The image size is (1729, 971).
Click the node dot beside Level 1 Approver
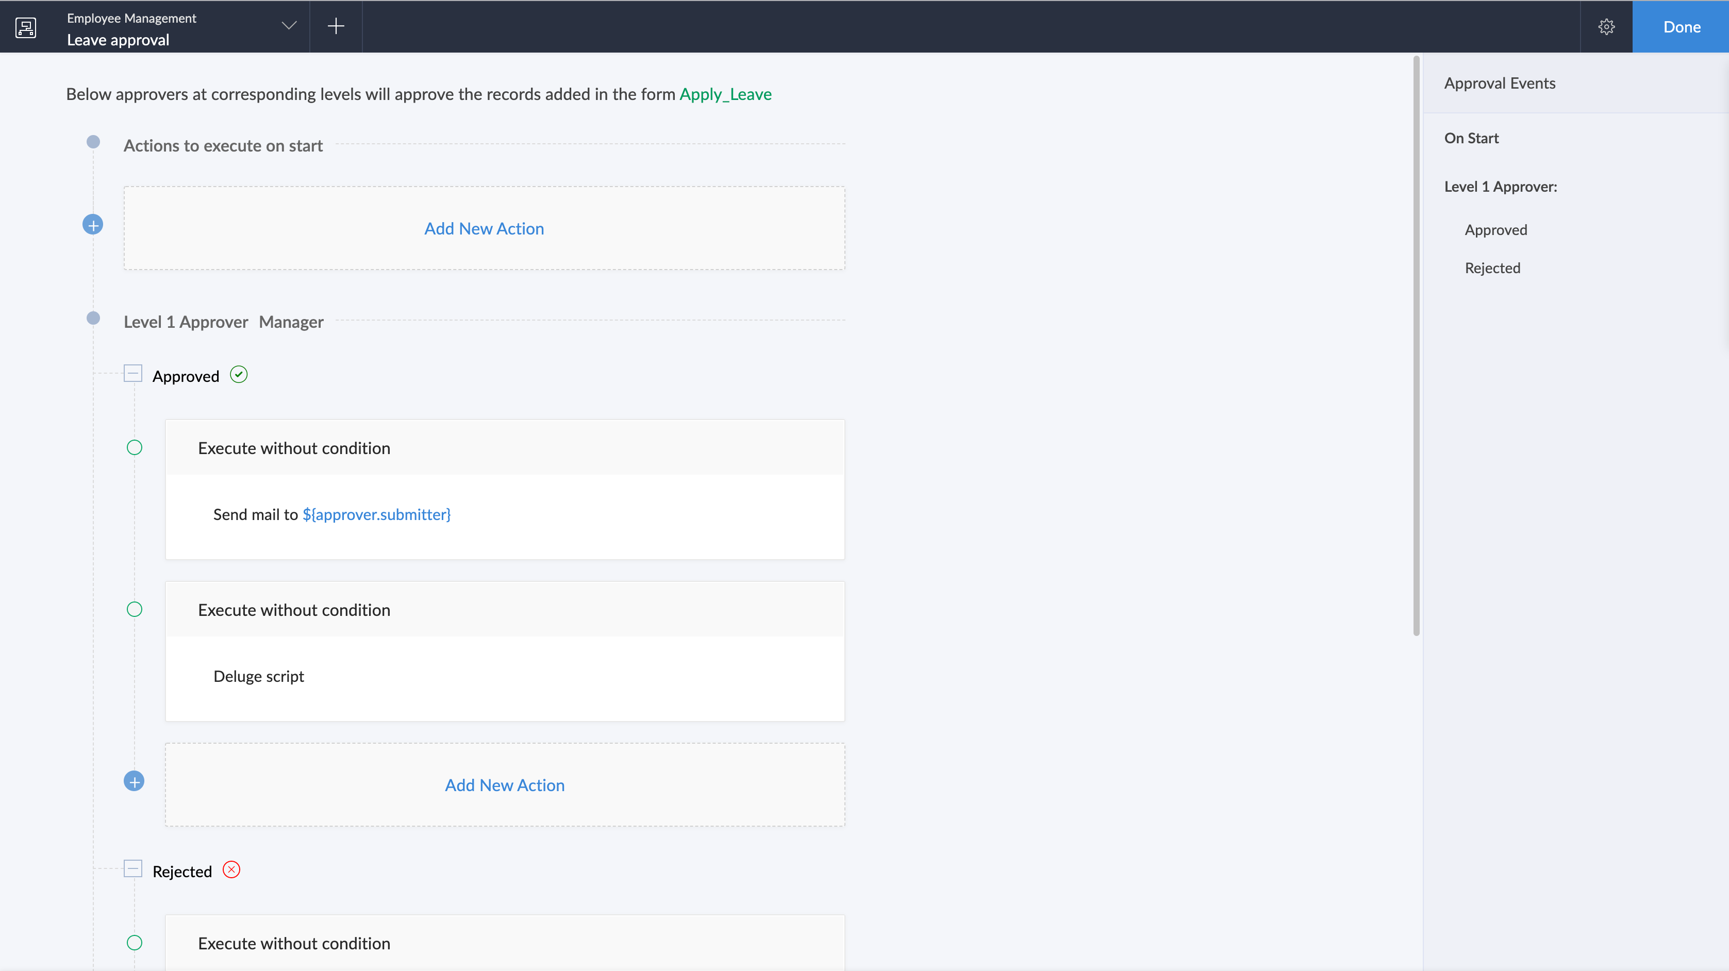point(93,318)
